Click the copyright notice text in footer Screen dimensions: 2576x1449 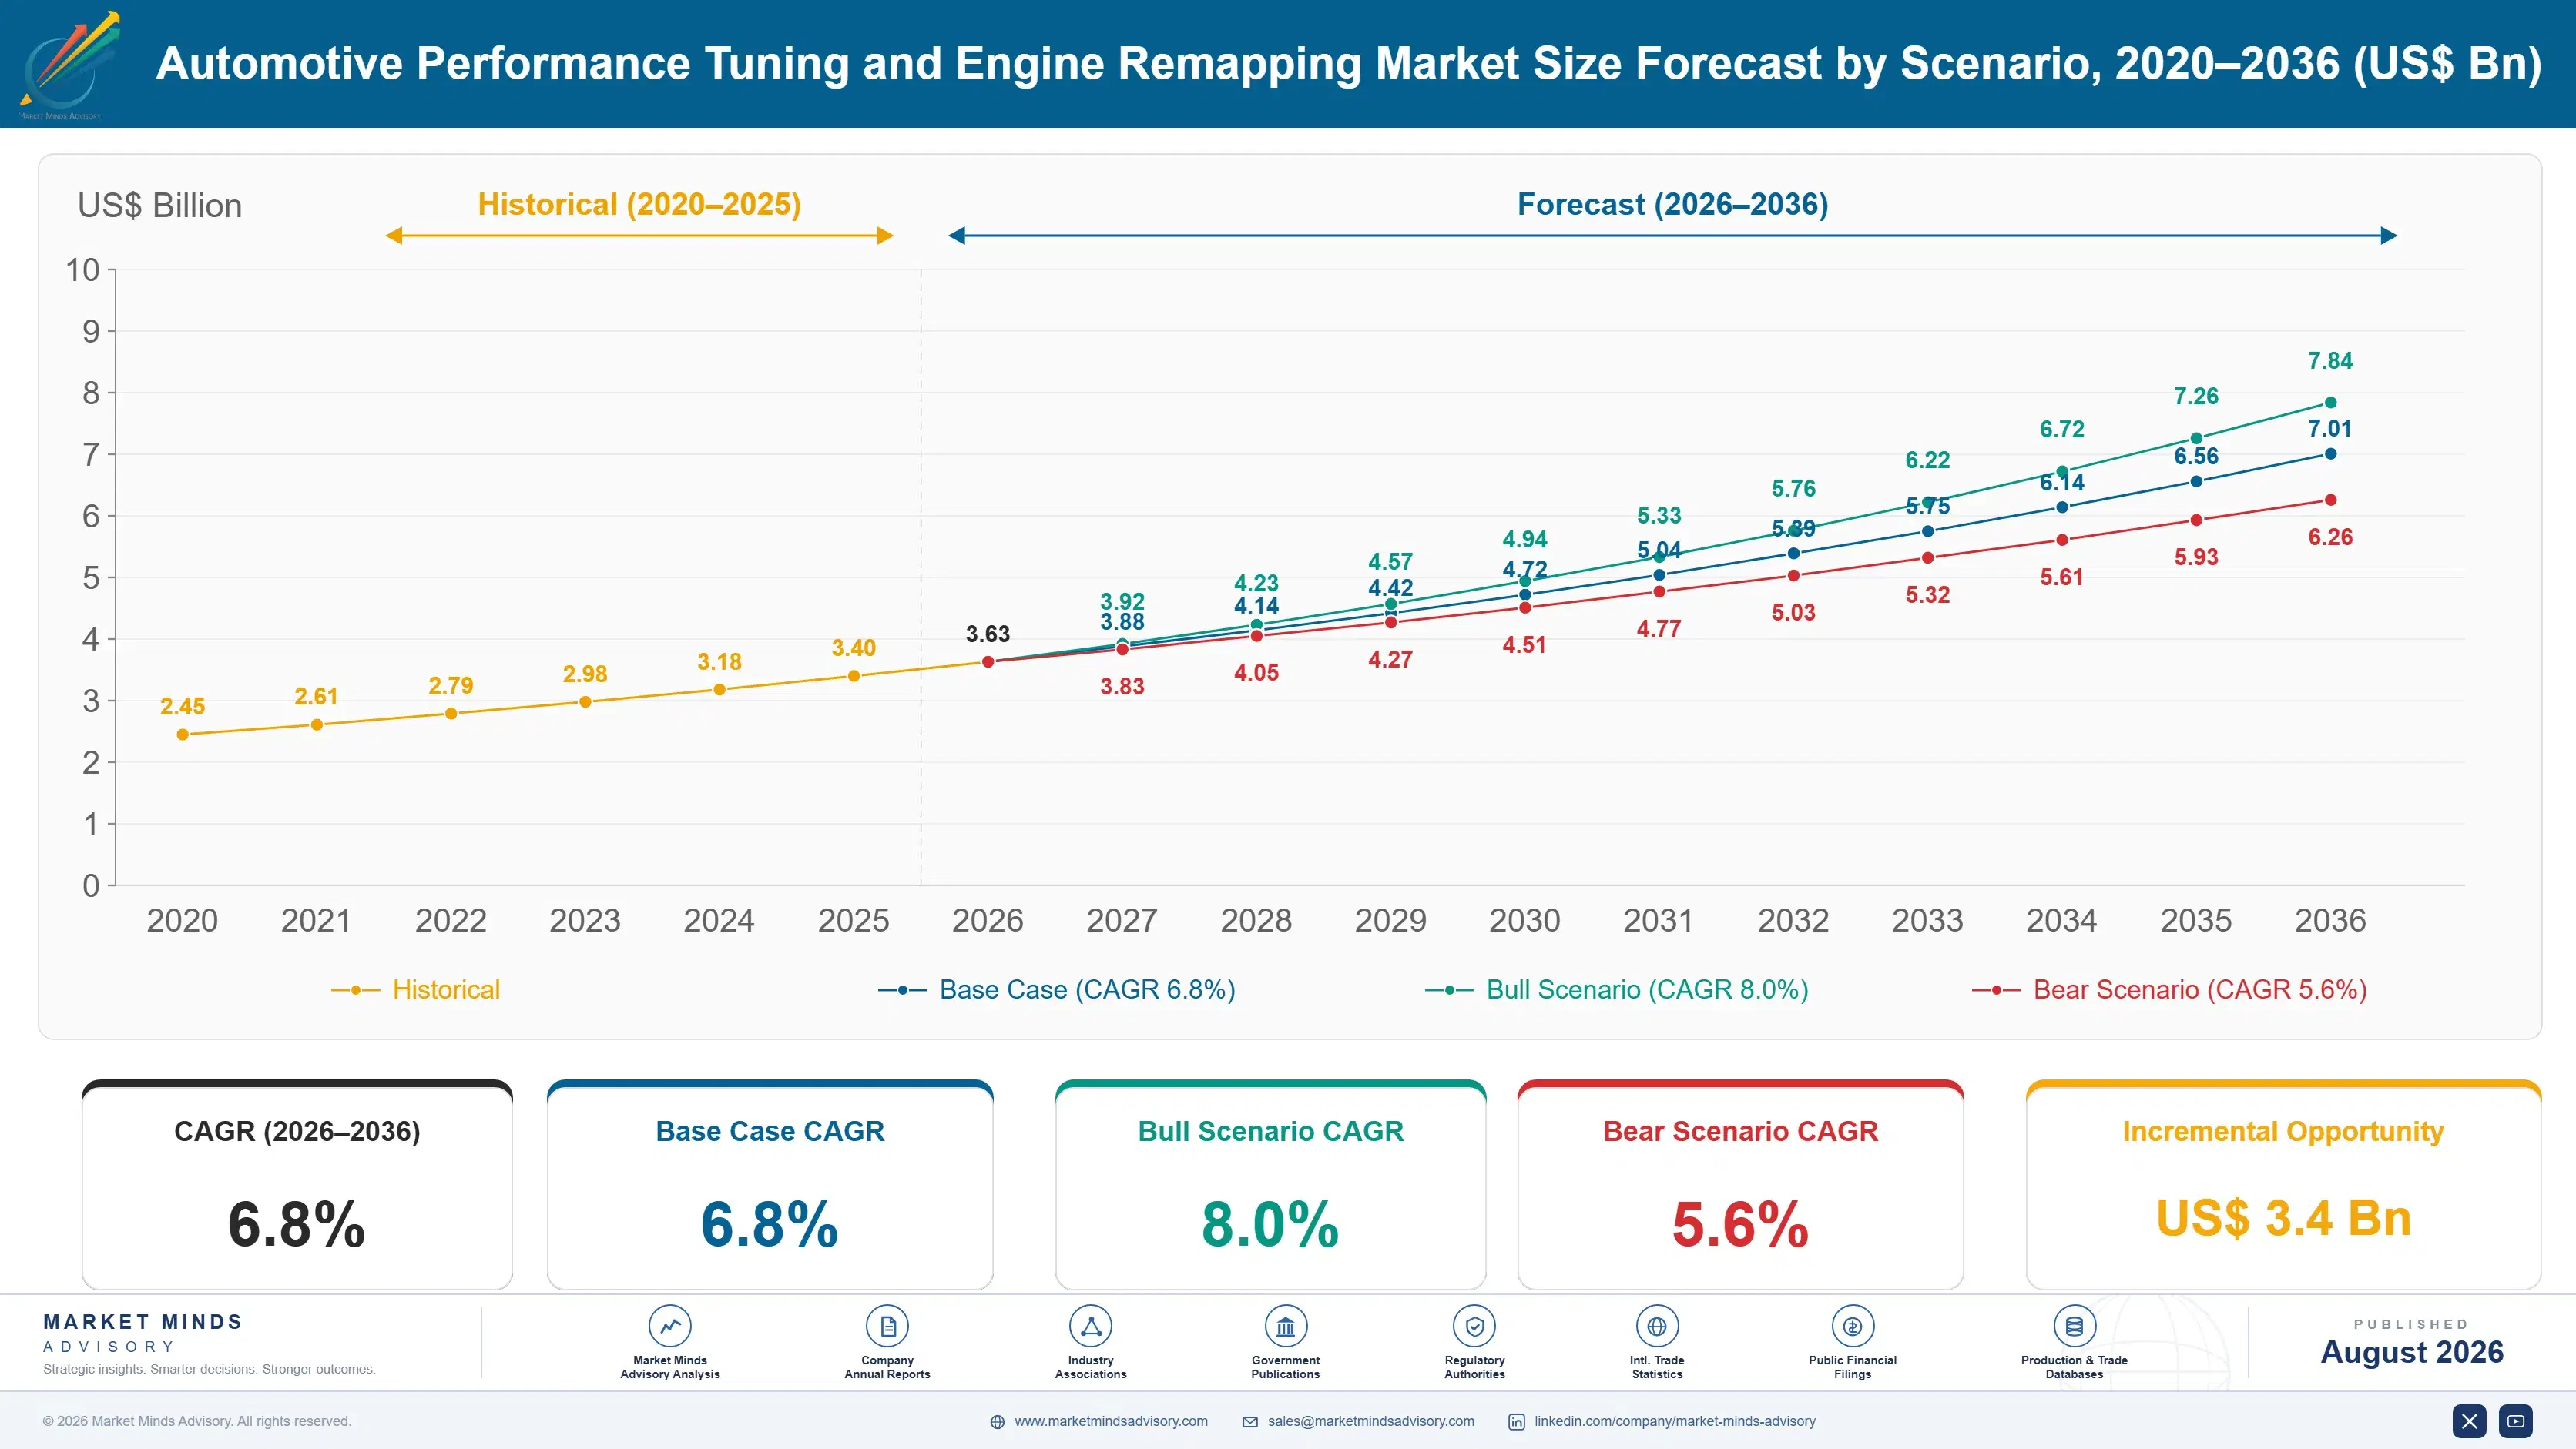197,1421
